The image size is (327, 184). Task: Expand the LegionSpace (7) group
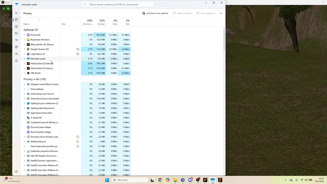tap(25, 54)
